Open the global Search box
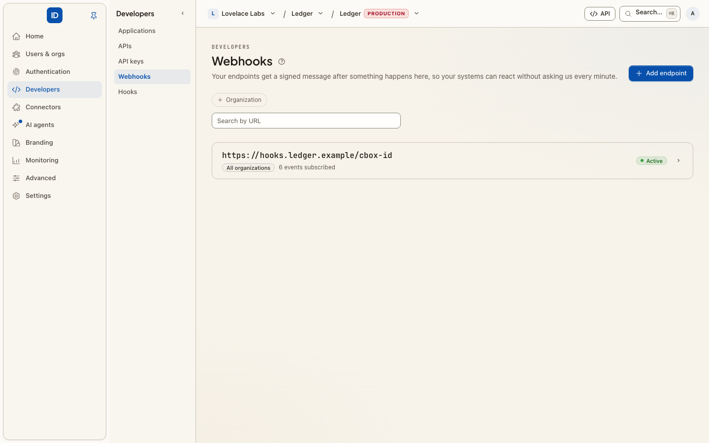This screenshot has width=709, height=443. tap(650, 14)
